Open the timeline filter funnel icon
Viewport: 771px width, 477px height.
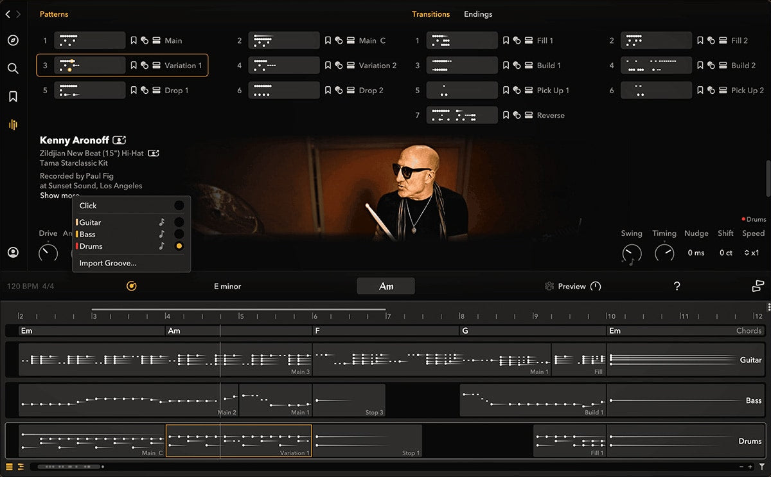[761, 467]
